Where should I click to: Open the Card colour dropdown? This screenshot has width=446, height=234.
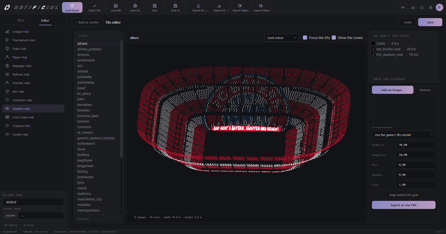pos(282,37)
